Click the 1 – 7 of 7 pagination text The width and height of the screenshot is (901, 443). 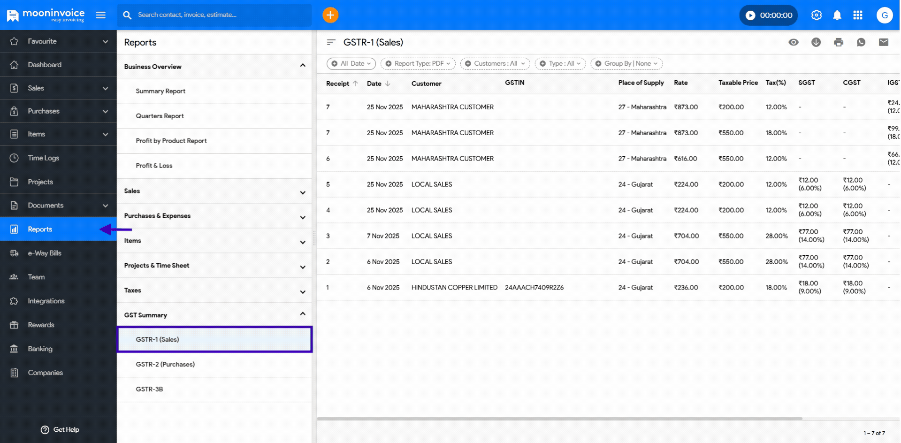click(x=874, y=433)
